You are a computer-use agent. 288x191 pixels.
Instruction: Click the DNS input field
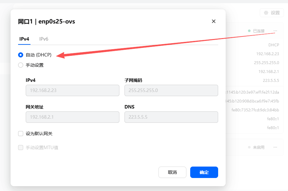coord(171,117)
